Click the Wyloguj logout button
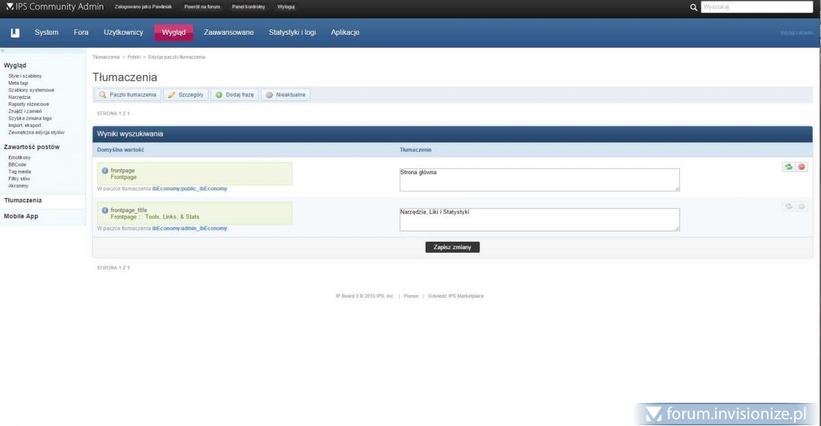 point(286,7)
